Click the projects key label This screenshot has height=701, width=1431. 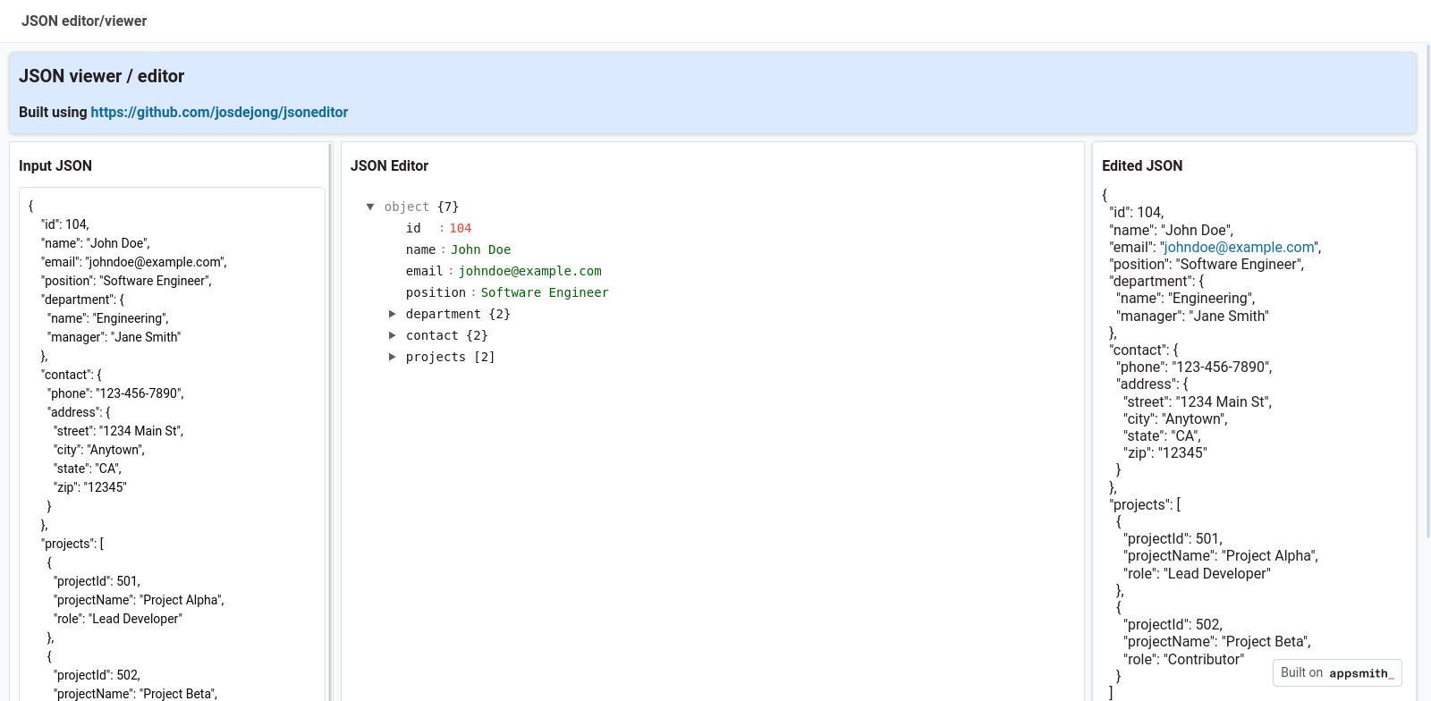[436, 357]
